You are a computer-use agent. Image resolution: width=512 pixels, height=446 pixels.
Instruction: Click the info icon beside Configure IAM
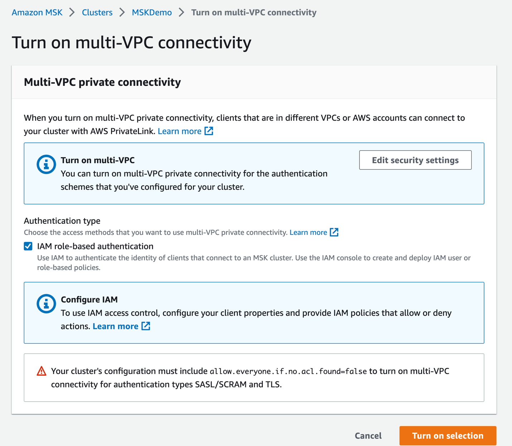[x=46, y=304]
